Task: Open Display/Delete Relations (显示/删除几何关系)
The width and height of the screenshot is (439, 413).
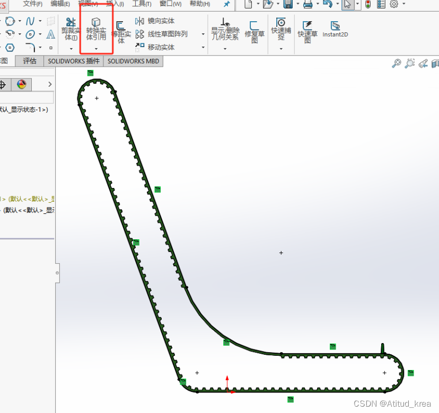Action: click(x=225, y=29)
